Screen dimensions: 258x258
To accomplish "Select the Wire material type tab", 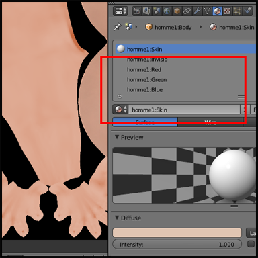I will pyautogui.click(x=210, y=122).
